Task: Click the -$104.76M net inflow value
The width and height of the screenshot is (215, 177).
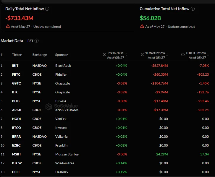Action: 159,83
